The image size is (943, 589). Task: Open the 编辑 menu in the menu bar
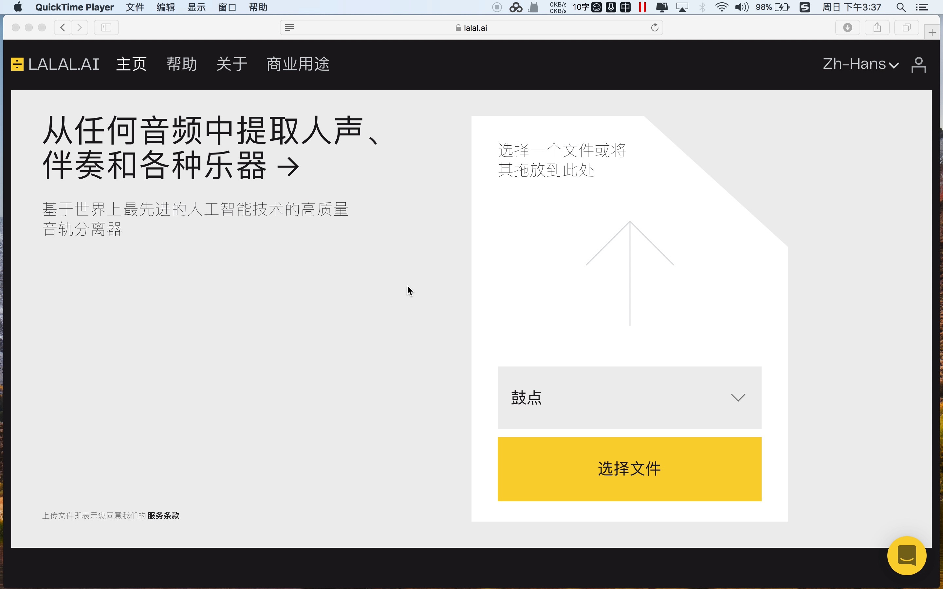coord(166,7)
